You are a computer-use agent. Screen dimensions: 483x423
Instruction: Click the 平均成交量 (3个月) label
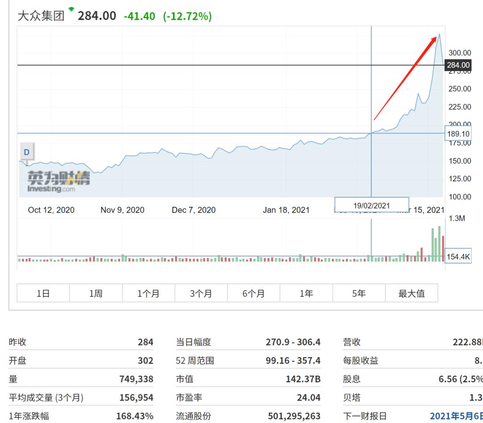[46, 397]
